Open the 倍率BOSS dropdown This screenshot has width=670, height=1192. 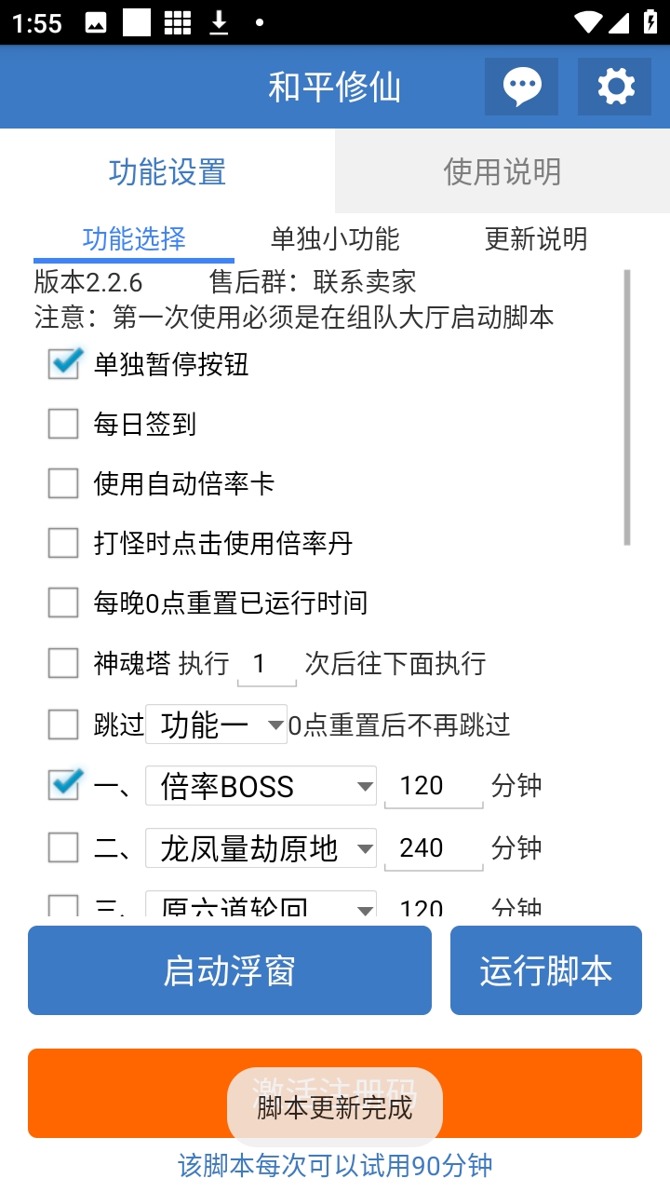(x=261, y=786)
